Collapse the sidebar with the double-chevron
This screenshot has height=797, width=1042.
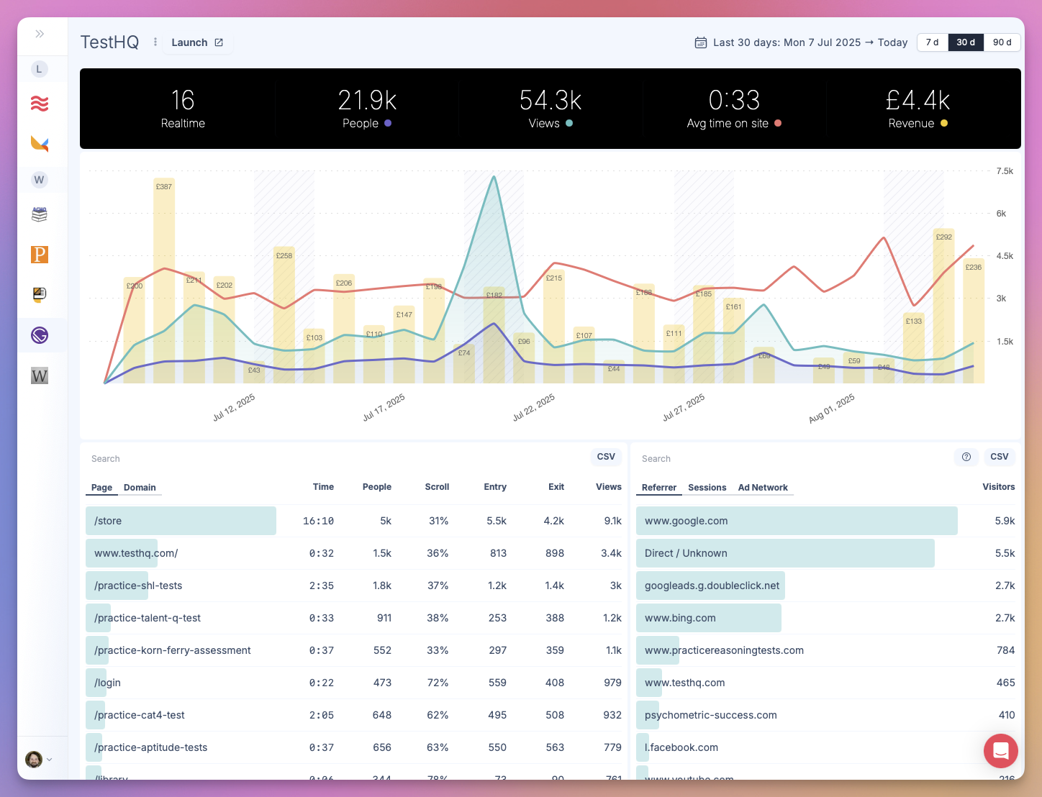click(41, 35)
